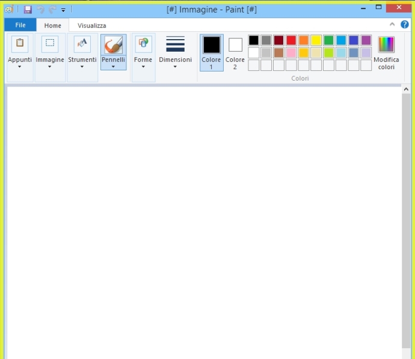Expand the Pennelli dropdown arrow

pos(113,67)
